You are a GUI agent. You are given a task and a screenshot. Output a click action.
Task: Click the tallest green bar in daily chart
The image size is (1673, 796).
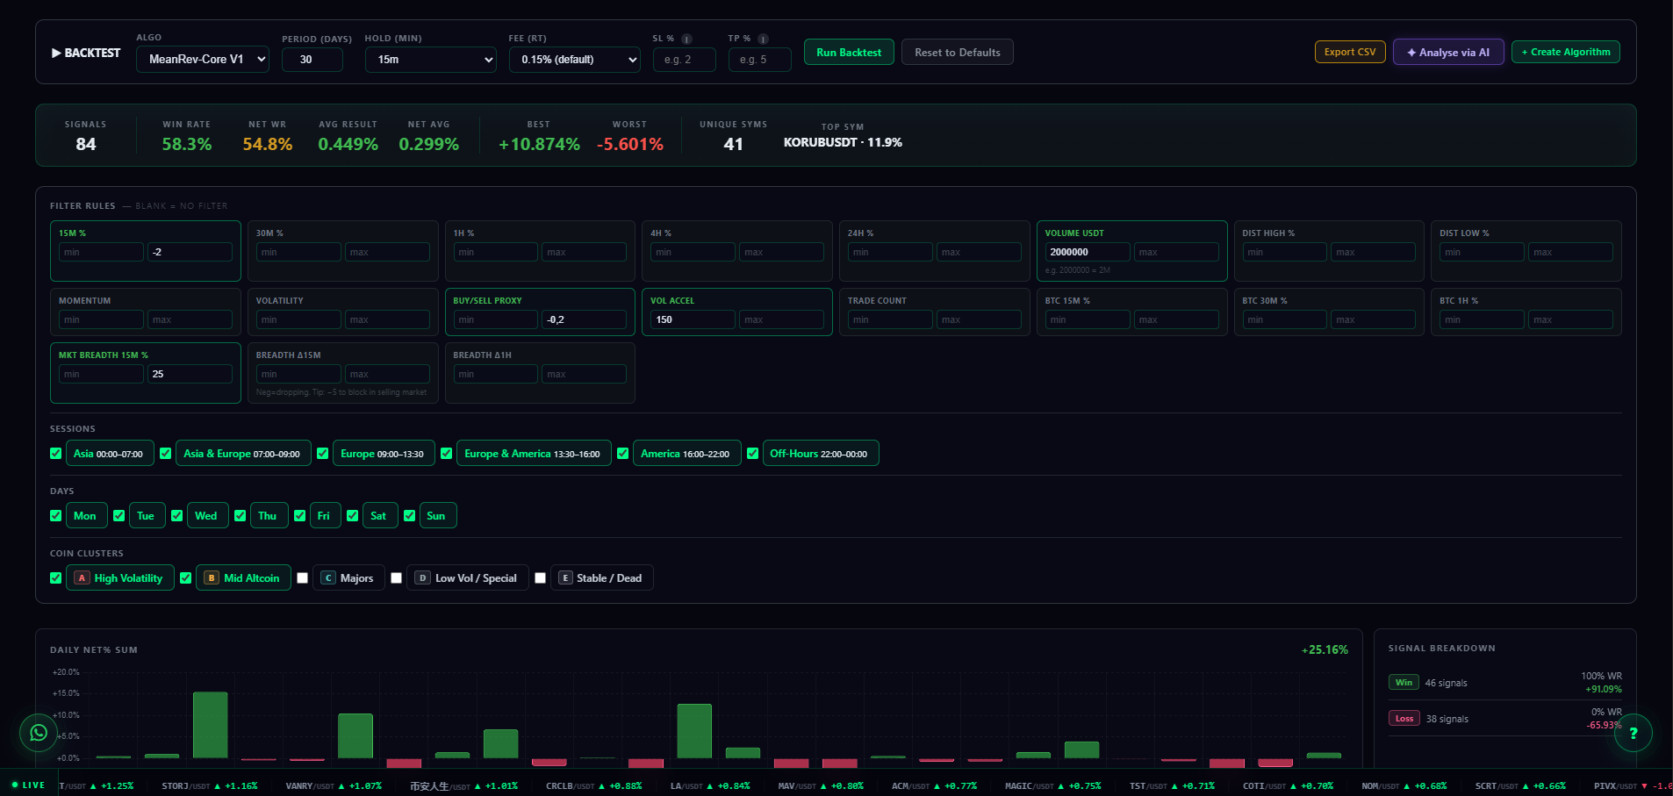click(x=211, y=725)
